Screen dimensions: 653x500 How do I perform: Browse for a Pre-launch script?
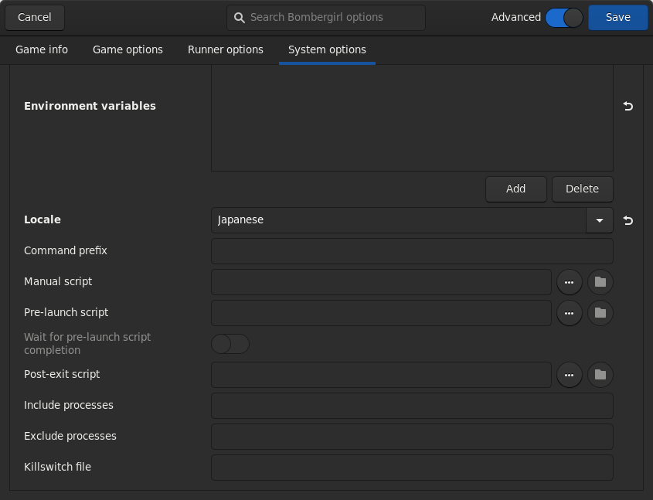point(570,312)
